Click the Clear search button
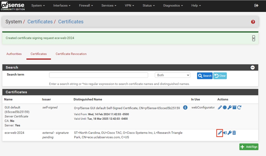Viewport: 266px width, 156px height. (220, 76)
